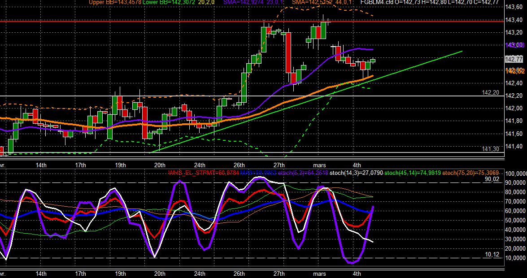Click 80,0000 on the stochastic axis

(515, 192)
